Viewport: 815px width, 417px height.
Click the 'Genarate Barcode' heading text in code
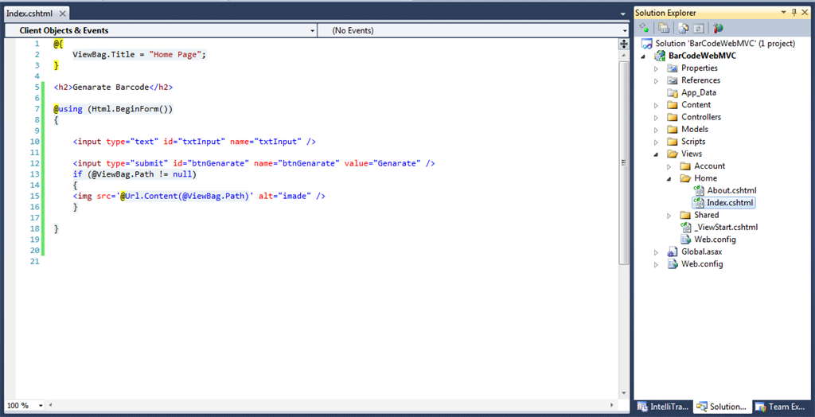[x=111, y=87]
